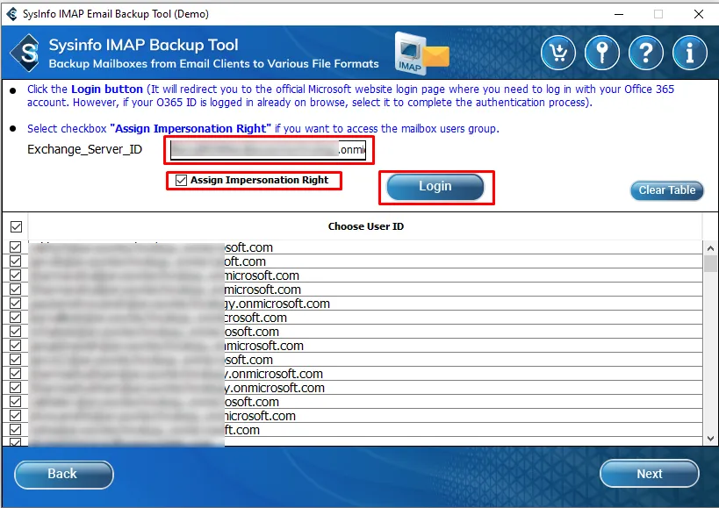Click the Exchange_Server_ID input field

pyautogui.click(x=269, y=150)
